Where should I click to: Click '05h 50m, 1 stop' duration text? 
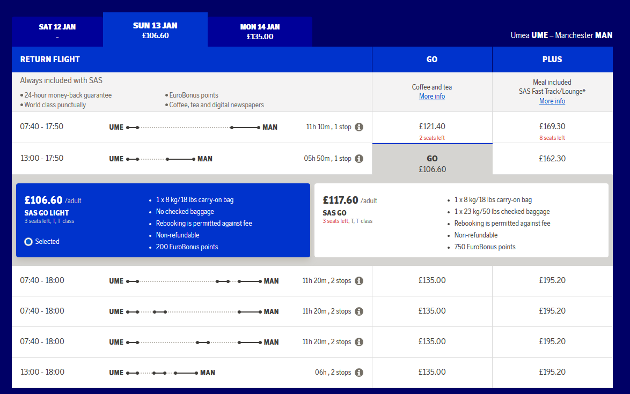(327, 159)
